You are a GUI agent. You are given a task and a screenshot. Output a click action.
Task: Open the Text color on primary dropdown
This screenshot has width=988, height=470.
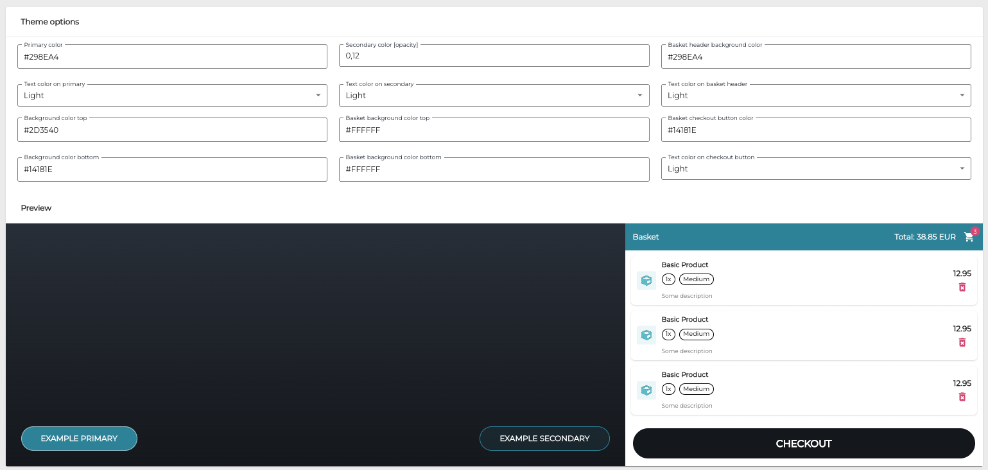pos(172,96)
